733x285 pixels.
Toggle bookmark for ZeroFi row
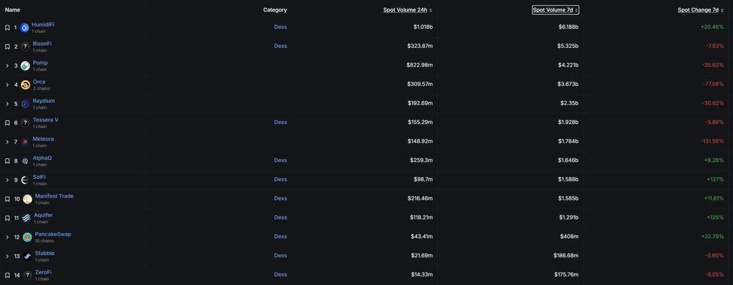point(7,275)
